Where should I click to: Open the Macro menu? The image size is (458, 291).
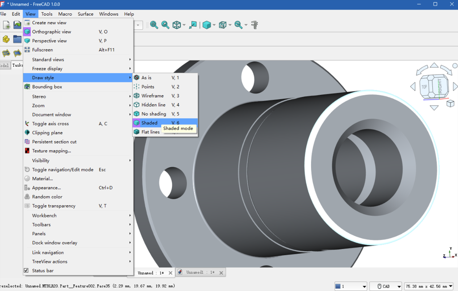[x=65, y=14]
